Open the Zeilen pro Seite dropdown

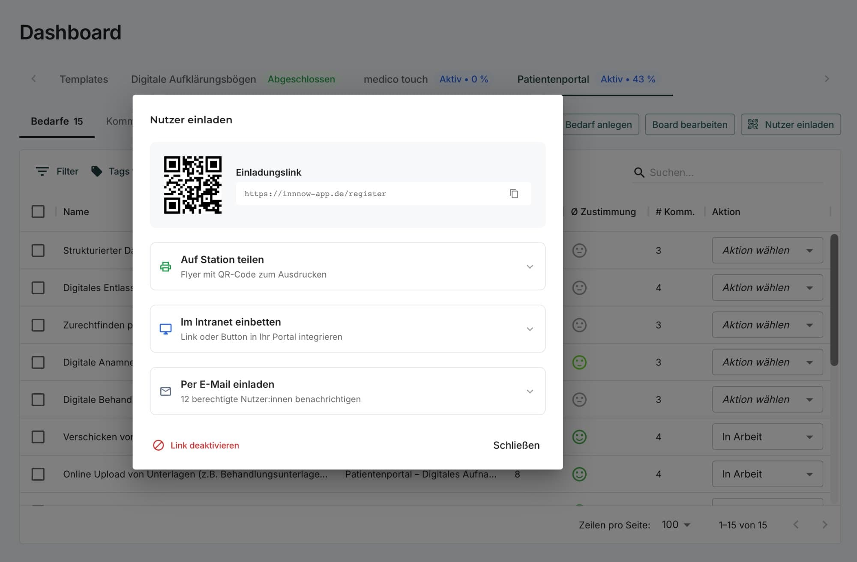pyautogui.click(x=676, y=525)
